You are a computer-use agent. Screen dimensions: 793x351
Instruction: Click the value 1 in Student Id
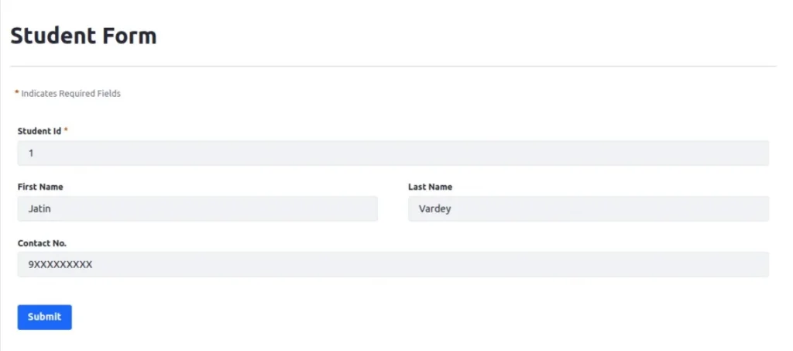point(31,153)
